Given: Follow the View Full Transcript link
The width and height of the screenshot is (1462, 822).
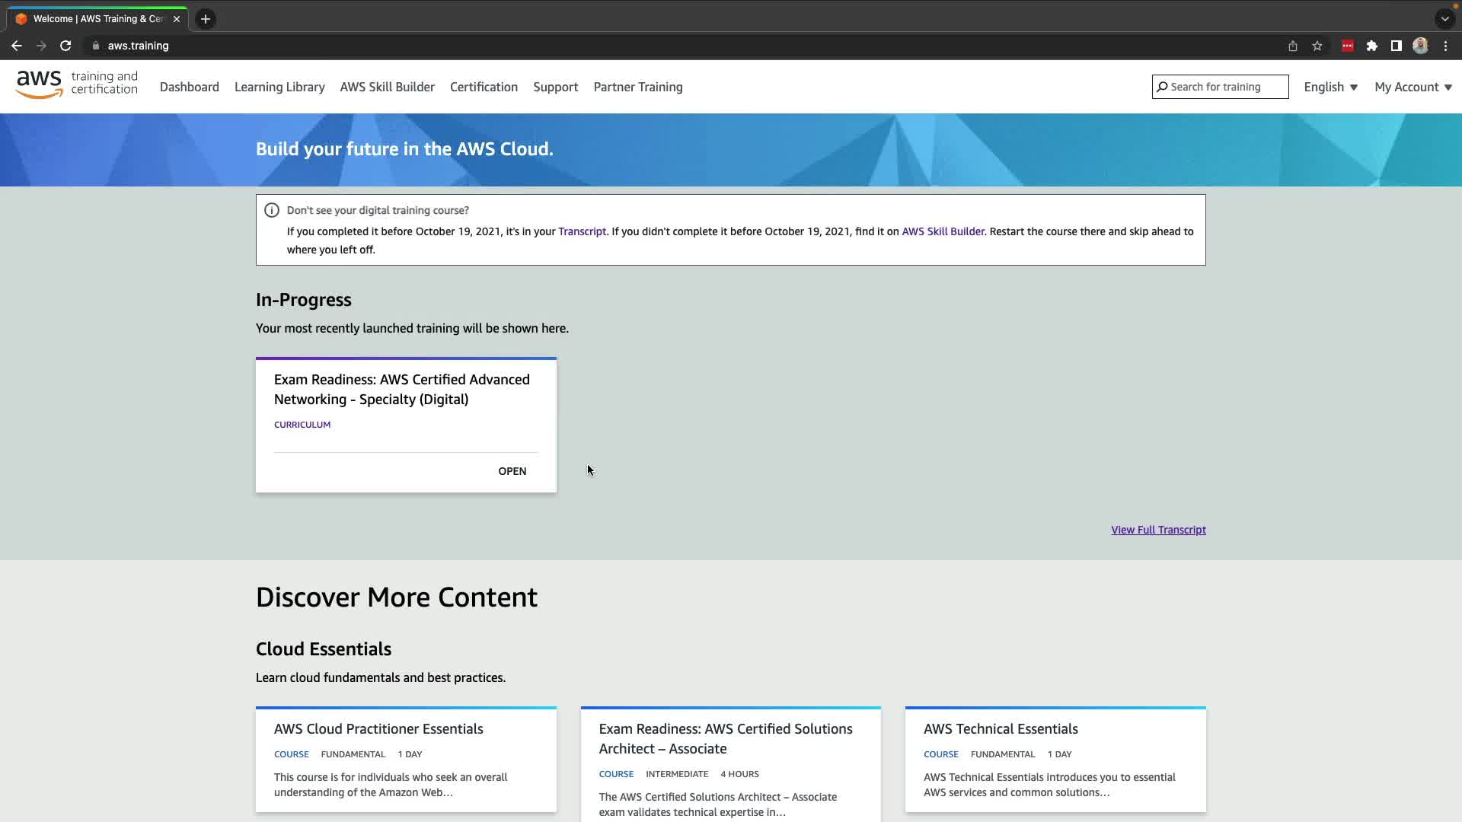Looking at the screenshot, I should point(1158,530).
